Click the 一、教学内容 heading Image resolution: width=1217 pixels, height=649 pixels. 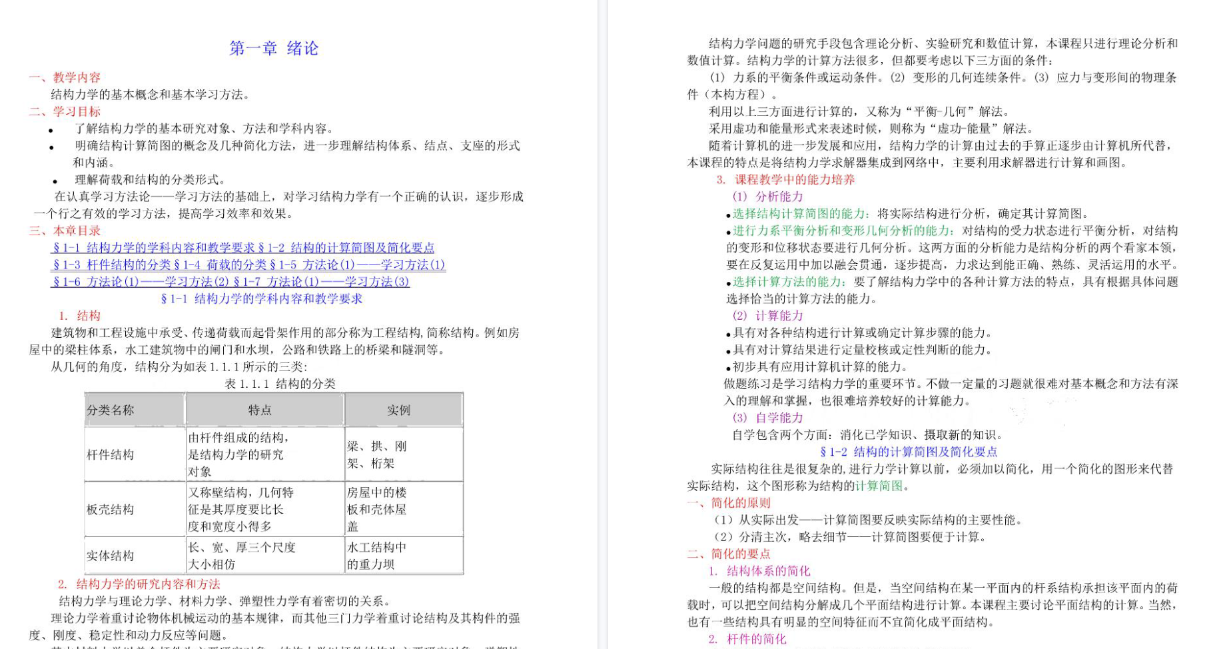coord(65,77)
